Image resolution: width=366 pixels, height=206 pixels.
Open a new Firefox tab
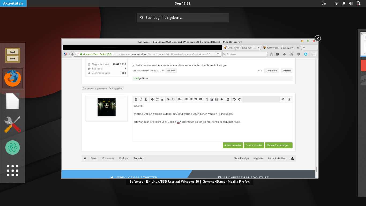point(304,48)
